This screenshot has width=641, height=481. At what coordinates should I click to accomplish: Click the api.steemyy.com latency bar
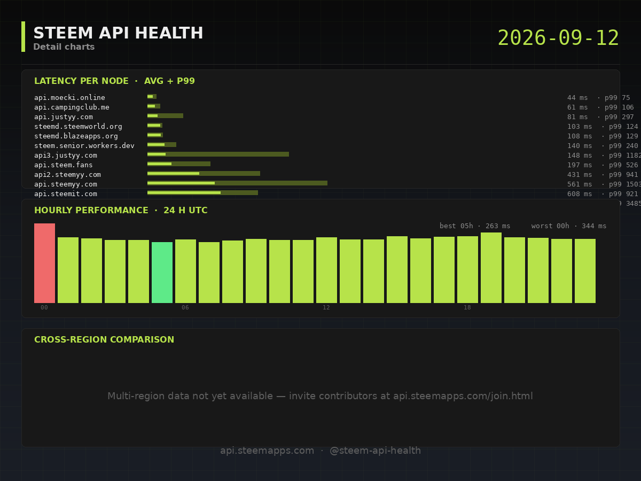237,183
